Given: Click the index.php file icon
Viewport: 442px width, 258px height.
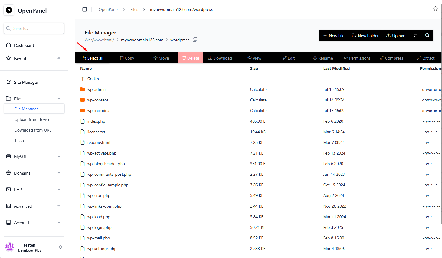Looking at the screenshot, I should point(83,121).
